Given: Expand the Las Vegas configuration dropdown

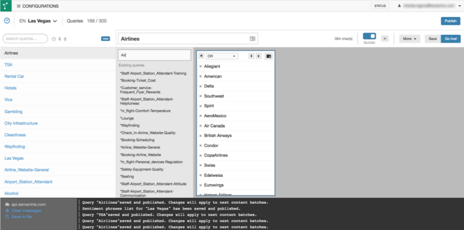Looking at the screenshot, I should (x=43, y=21).
